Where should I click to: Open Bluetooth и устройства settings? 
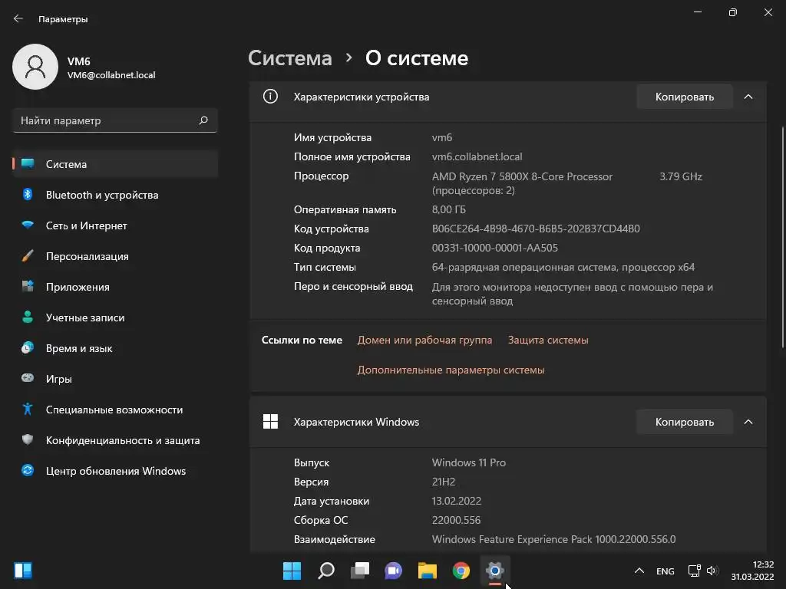(x=115, y=194)
